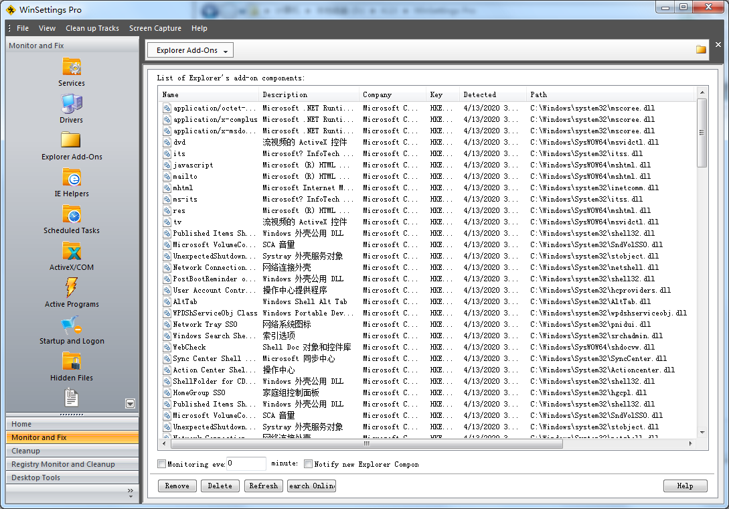Click the Search Online button
The height and width of the screenshot is (509, 729).
tap(311, 486)
